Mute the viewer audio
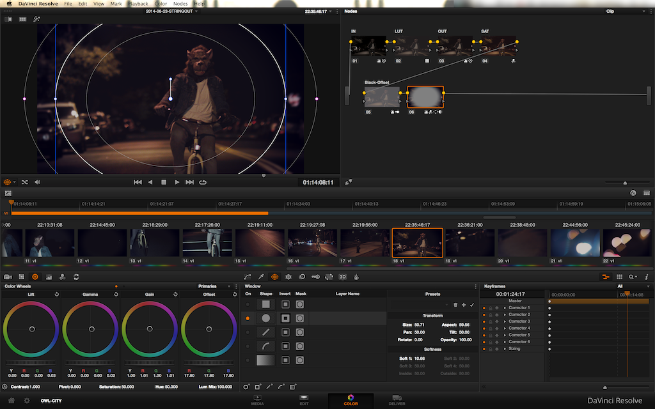The height and width of the screenshot is (409, 655). (38, 182)
